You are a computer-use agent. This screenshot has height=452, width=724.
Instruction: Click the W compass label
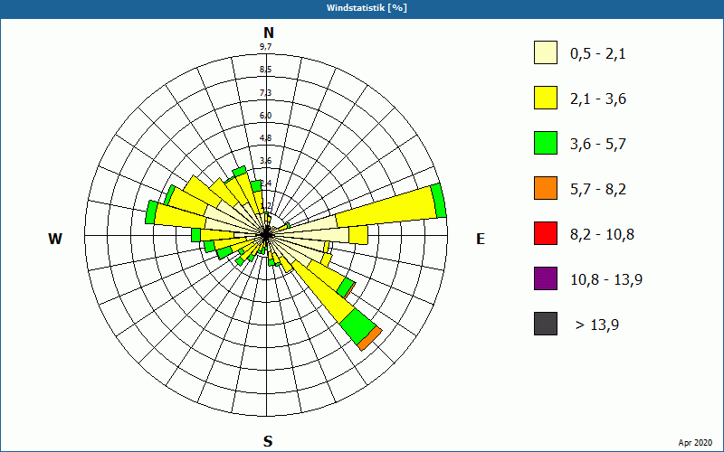coord(55,239)
